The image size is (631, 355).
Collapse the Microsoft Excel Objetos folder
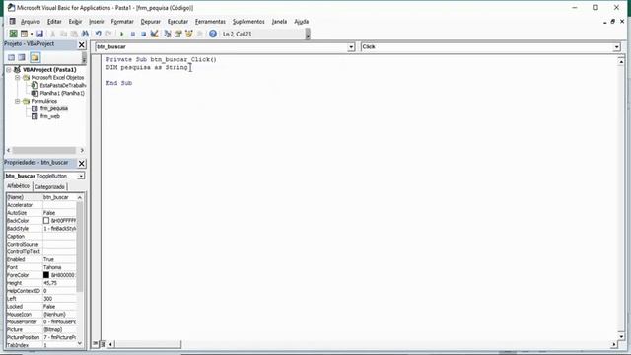click(x=18, y=77)
